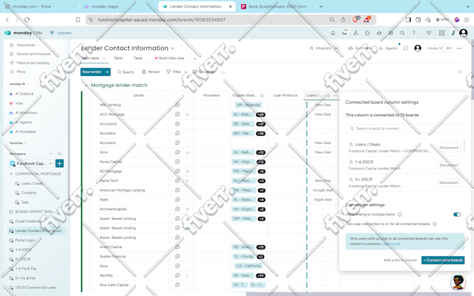Check the Acres Capital row checkbox

[x=86, y=162]
